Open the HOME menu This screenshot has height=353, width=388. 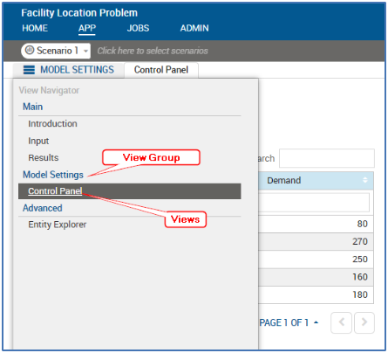(x=35, y=28)
